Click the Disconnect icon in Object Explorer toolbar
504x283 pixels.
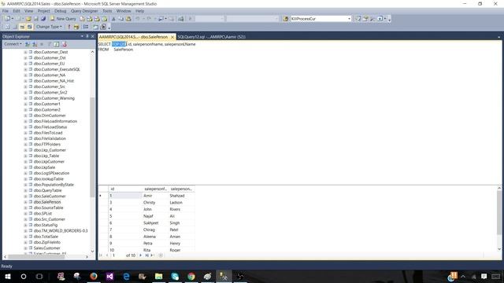(35, 44)
